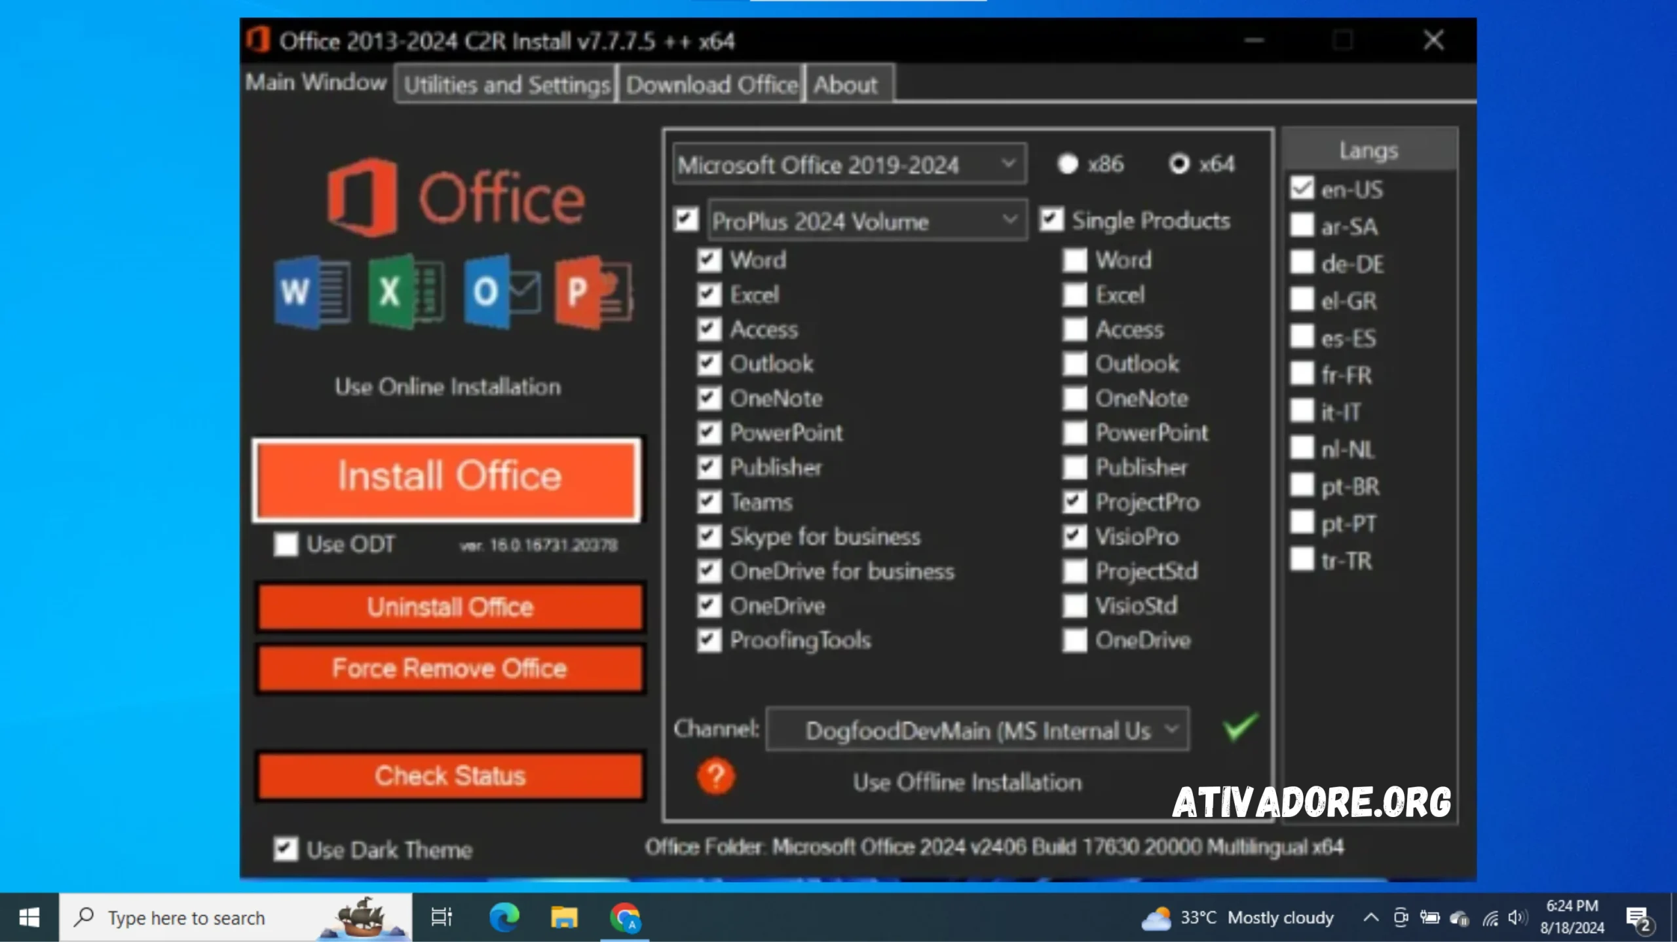Open Chrome from the taskbar
The width and height of the screenshot is (1677, 942).
(625, 917)
